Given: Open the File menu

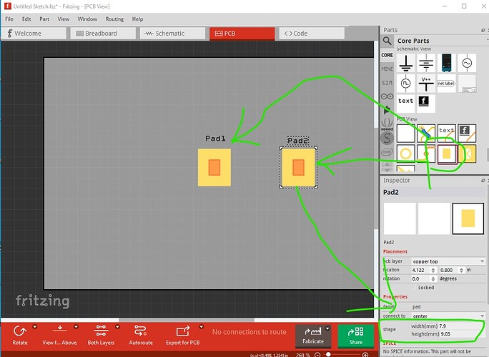Looking at the screenshot, I should (9, 19).
